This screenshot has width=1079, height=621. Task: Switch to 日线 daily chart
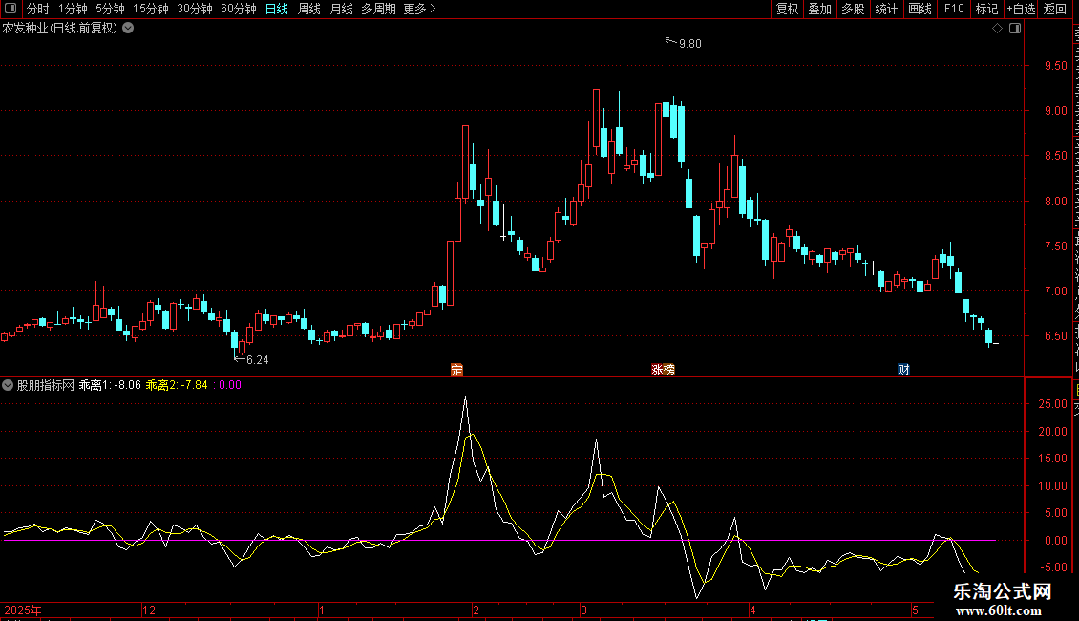pyautogui.click(x=277, y=9)
